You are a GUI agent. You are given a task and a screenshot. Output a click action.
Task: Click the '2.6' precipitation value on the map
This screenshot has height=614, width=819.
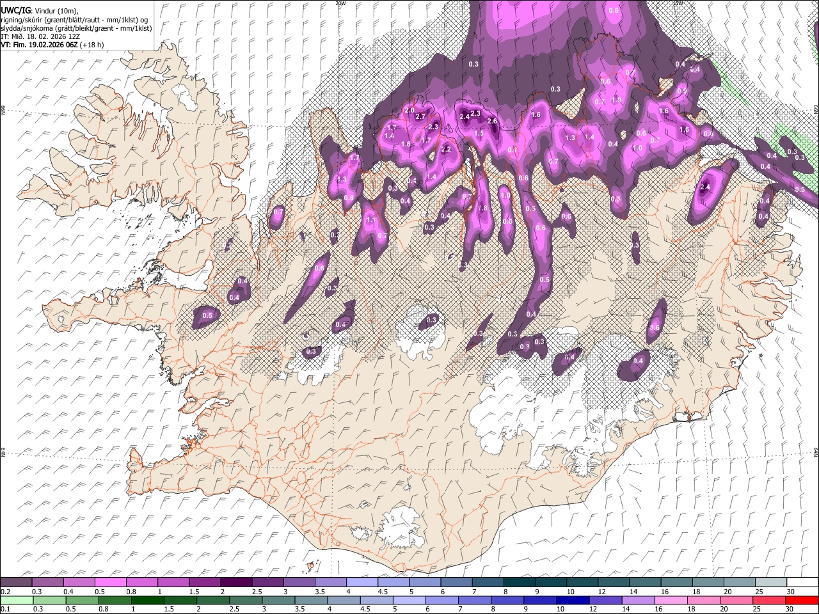[x=492, y=122]
